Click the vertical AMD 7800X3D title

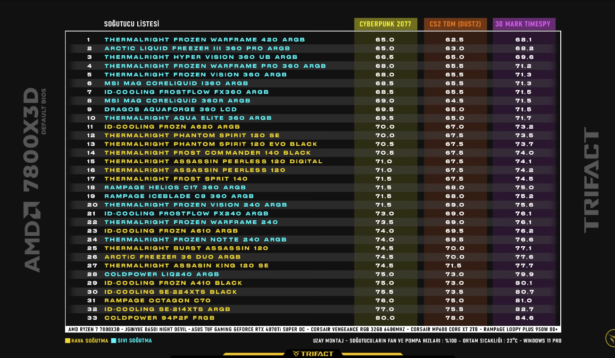coord(33,180)
